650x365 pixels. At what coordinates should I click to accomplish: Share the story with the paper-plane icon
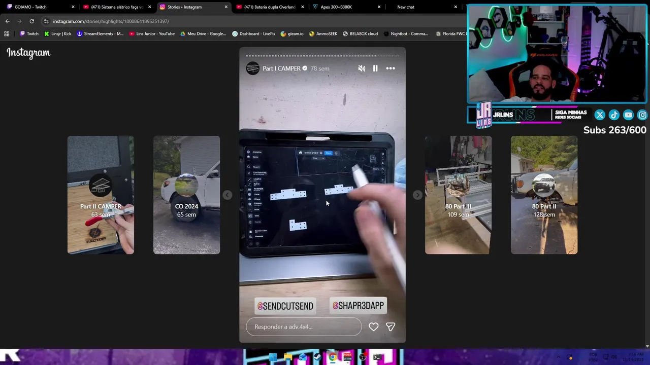pos(391,327)
